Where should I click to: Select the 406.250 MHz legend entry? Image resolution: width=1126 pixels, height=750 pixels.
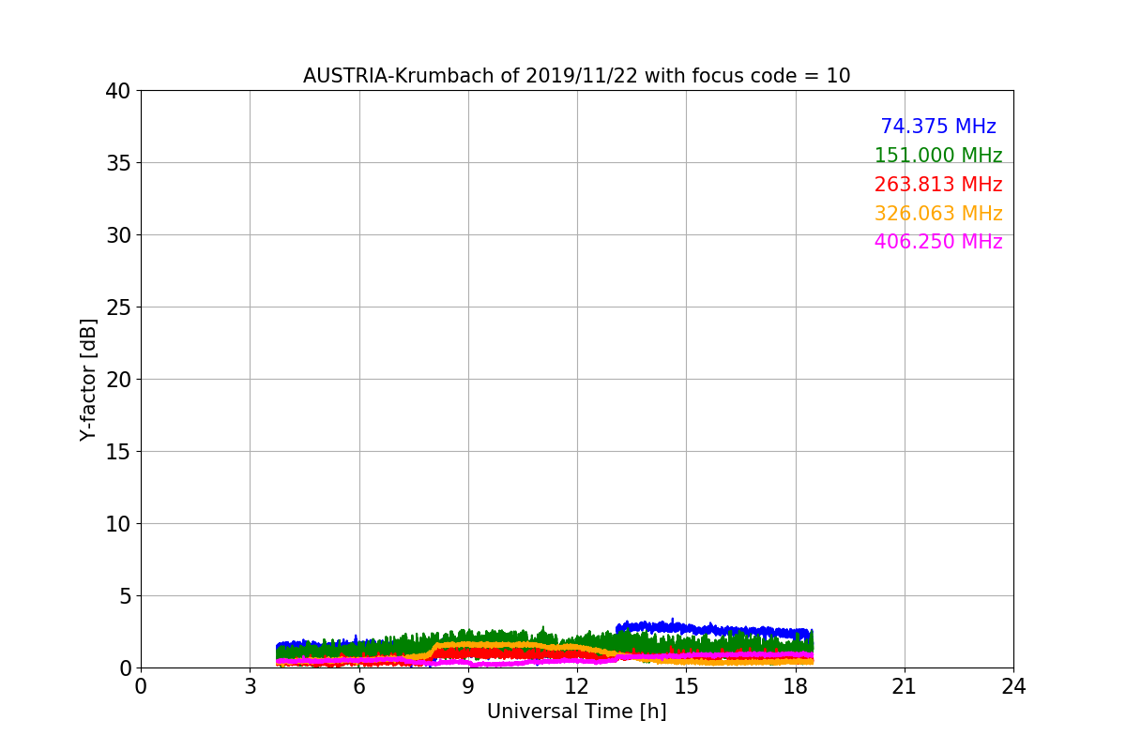pyautogui.click(x=938, y=242)
